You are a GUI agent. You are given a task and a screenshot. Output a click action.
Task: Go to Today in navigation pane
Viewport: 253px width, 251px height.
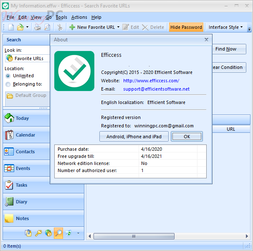pos(26,118)
